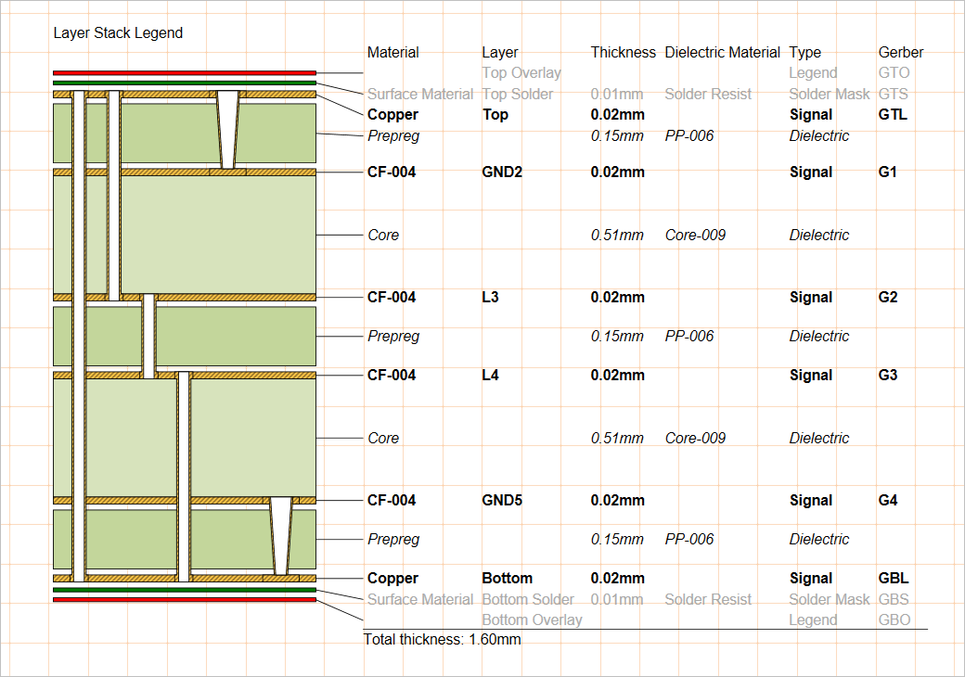Click the Material column header
The image size is (965, 677).
(x=392, y=52)
